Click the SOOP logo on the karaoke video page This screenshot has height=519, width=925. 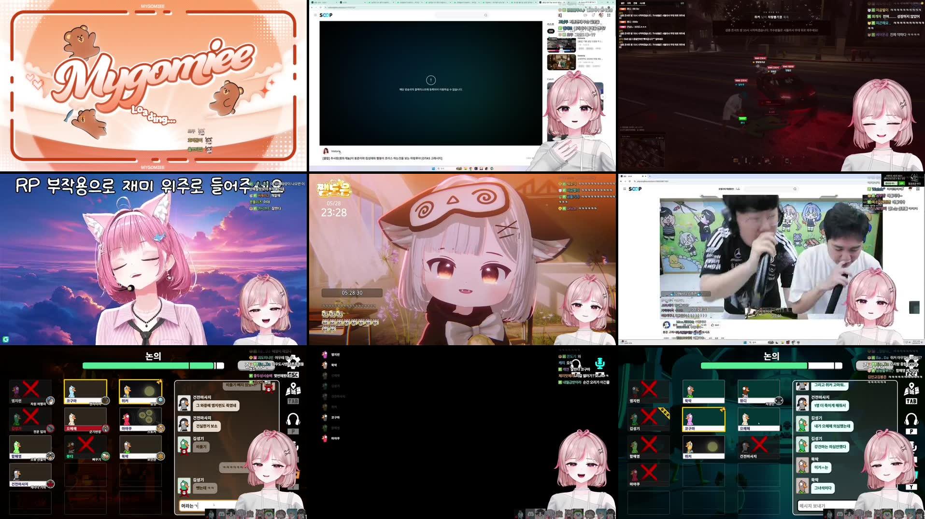635,189
